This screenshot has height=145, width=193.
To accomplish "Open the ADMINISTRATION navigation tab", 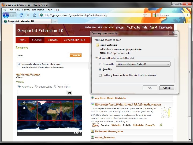I will [x=75, y=40].
